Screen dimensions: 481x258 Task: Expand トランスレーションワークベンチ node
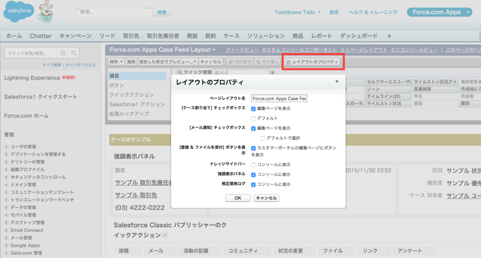(6, 200)
